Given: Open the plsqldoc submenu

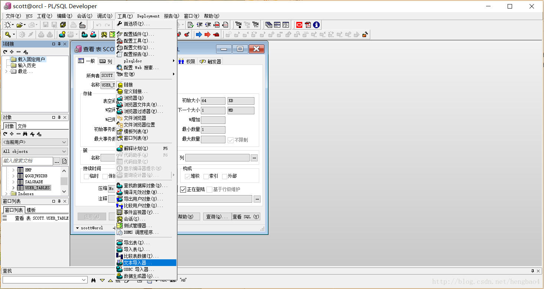Looking at the screenshot, I should click(146, 61).
